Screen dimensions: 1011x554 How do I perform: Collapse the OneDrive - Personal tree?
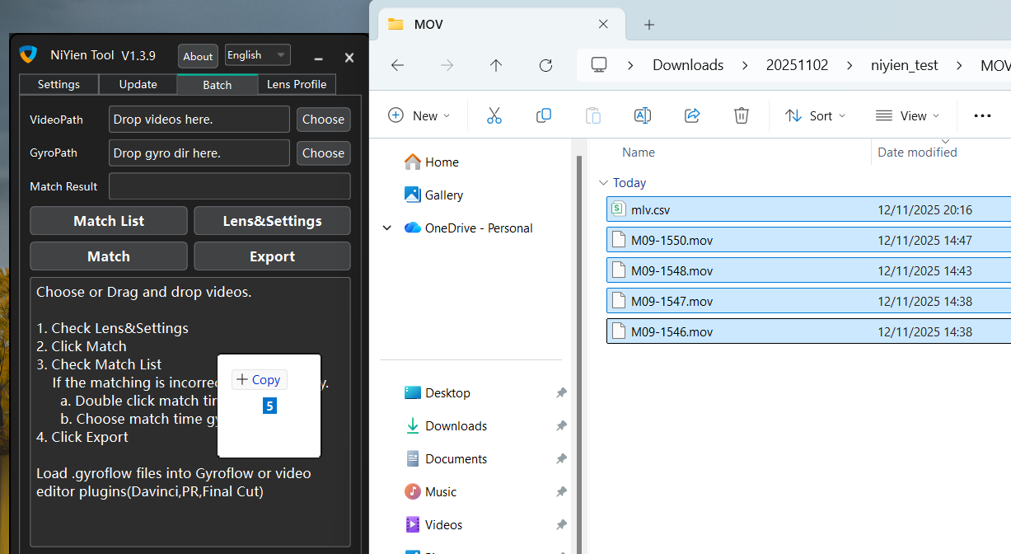387,228
